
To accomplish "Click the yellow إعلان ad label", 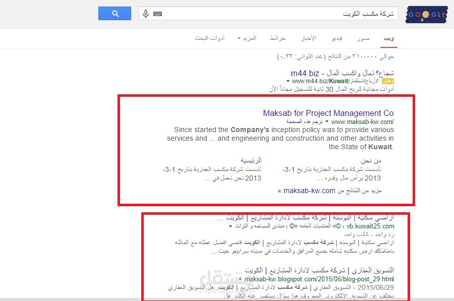I will 388,81.
